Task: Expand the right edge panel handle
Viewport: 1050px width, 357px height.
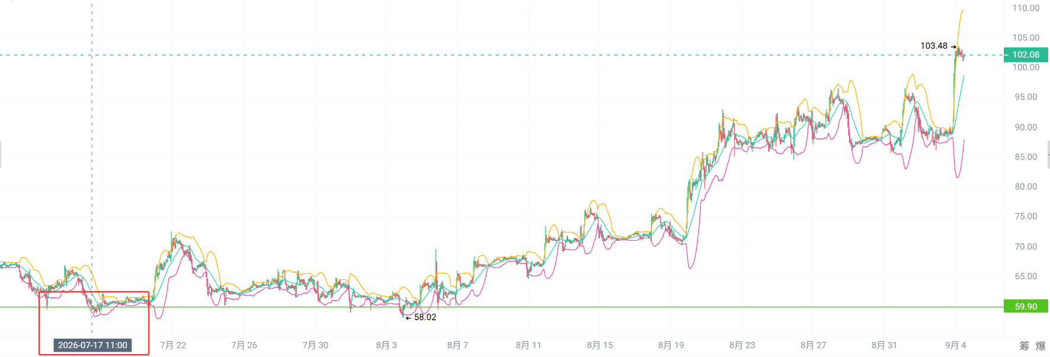Action: [1049, 155]
